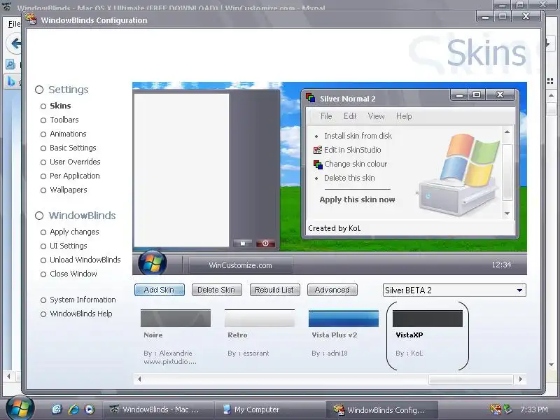Click the Add Skin button
Viewport: 560px width, 420px height.
tap(160, 290)
